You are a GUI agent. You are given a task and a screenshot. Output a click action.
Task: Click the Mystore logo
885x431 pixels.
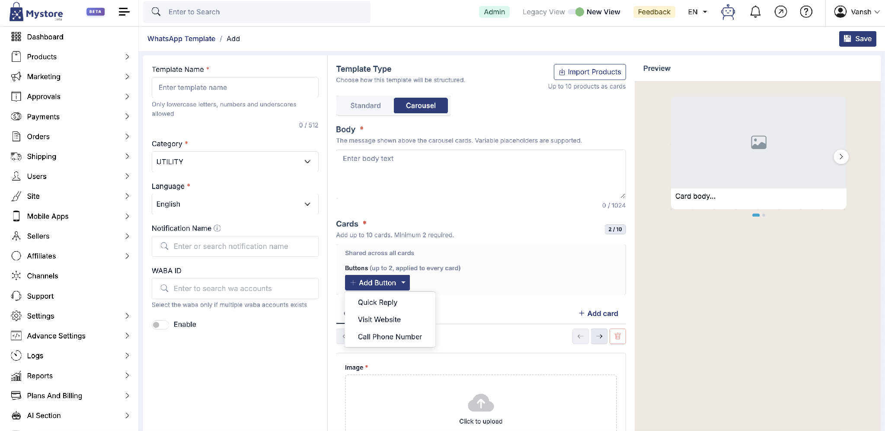point(36,13)
